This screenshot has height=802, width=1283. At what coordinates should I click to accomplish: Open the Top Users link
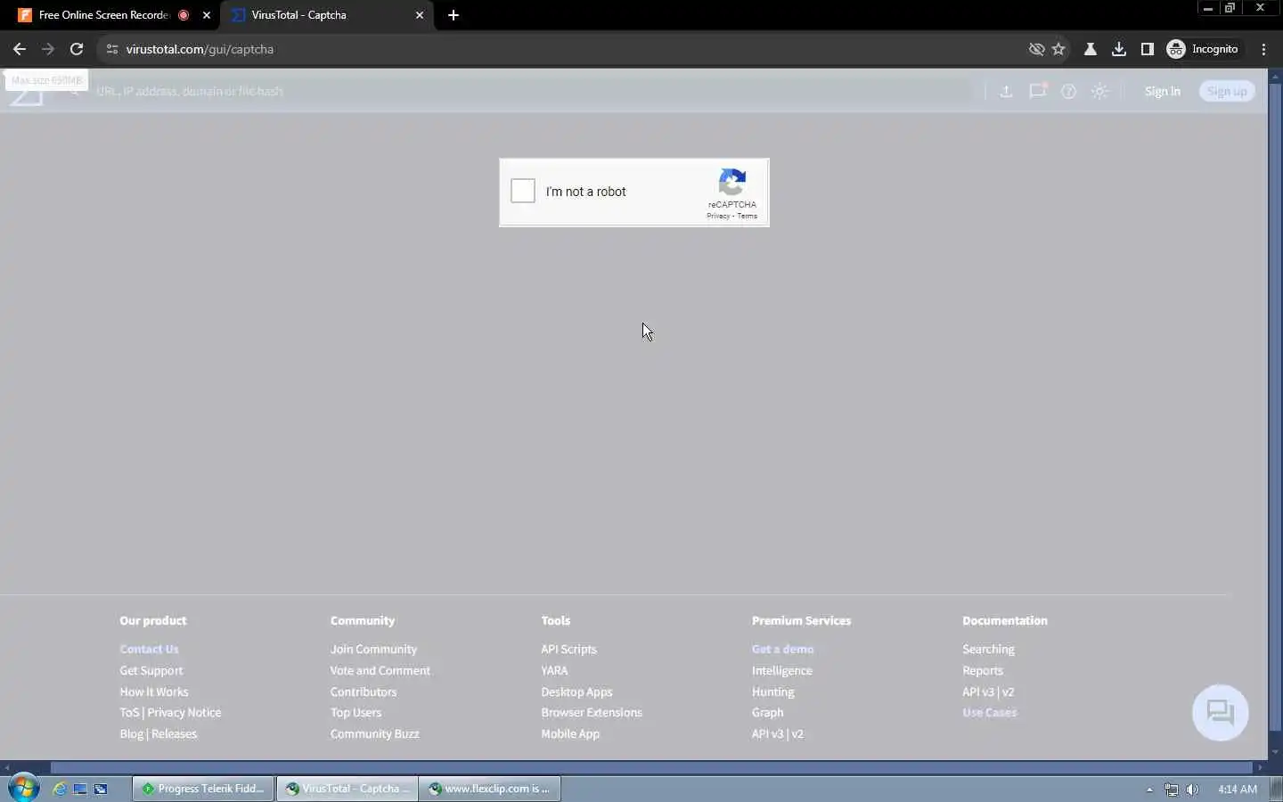coord(355,713)
